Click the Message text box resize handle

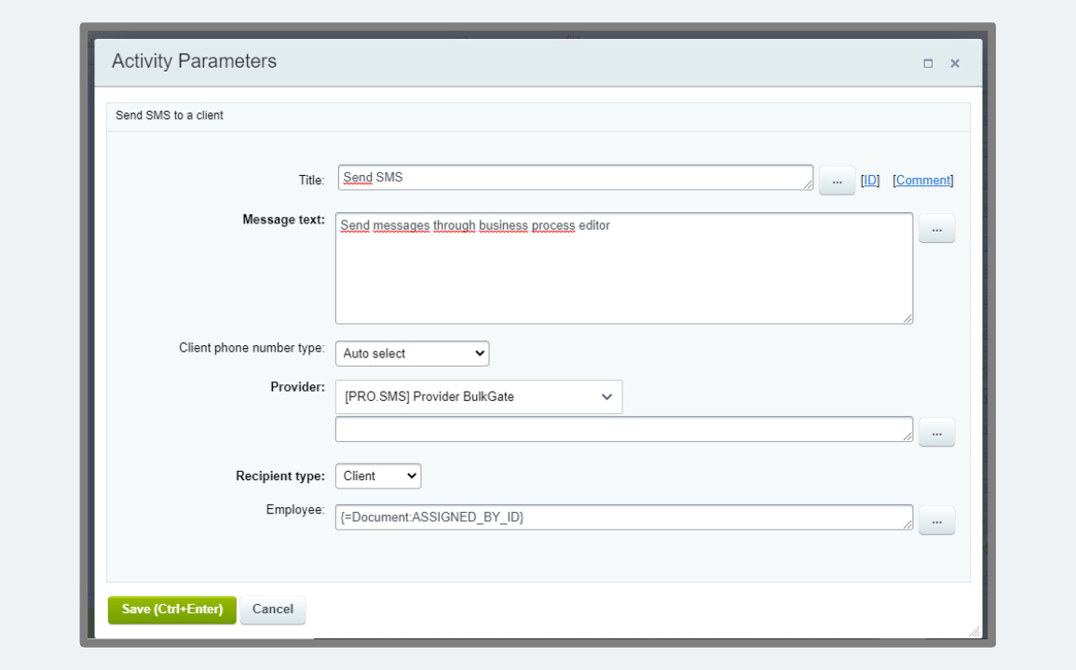tap(907, 318)
